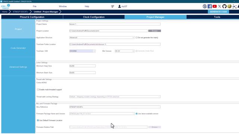Screen dimensions: 239x134
Task: Click the anniversary badge icon
Action: (205, 6)
